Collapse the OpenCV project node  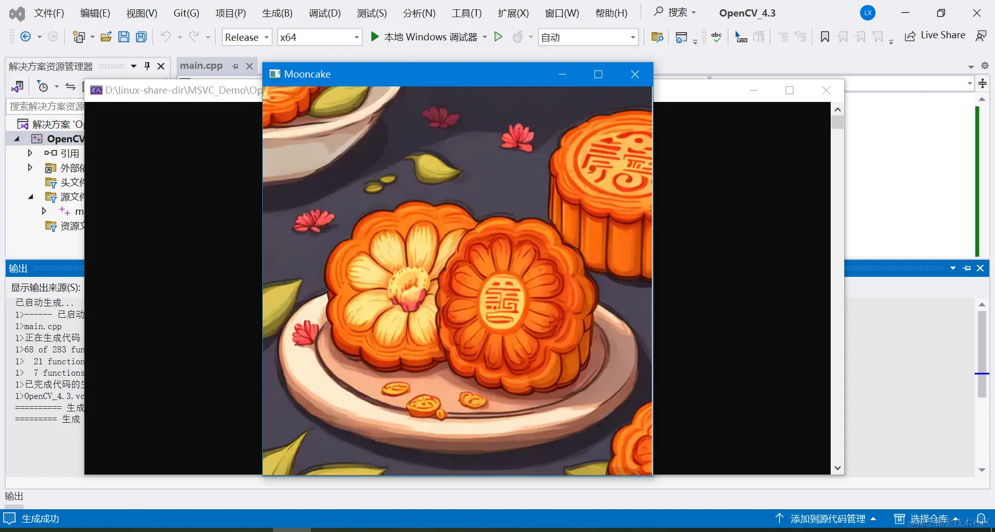[x=17, y=139]
